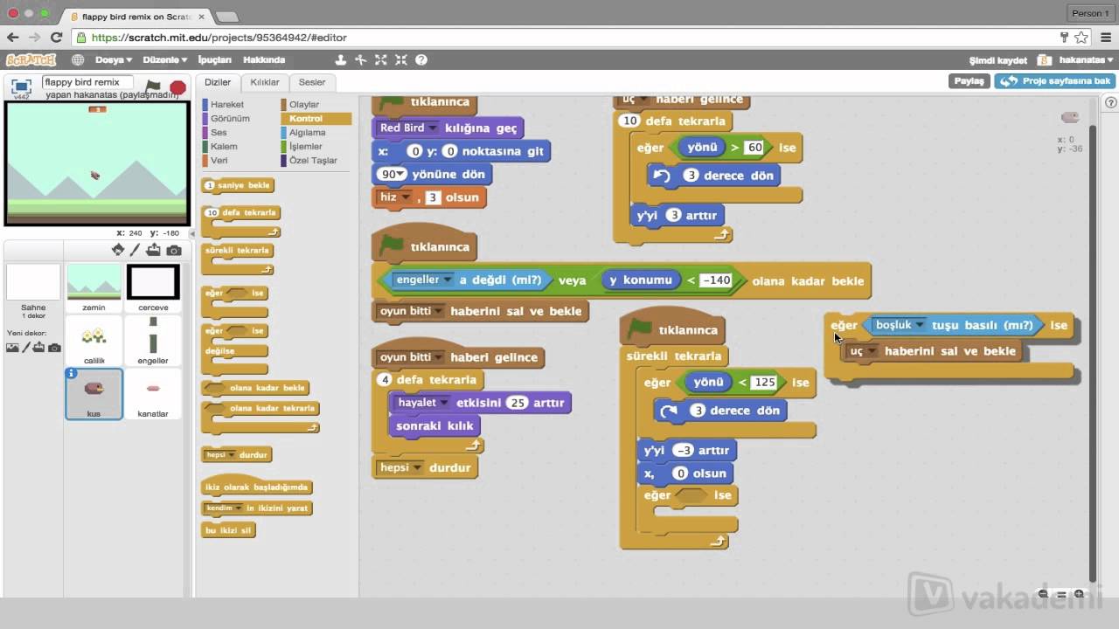The width and height of the screenshot is (1119, 629).
Task: Choose backdrop from library under Yeni dekor
Action: coord(12,348)
